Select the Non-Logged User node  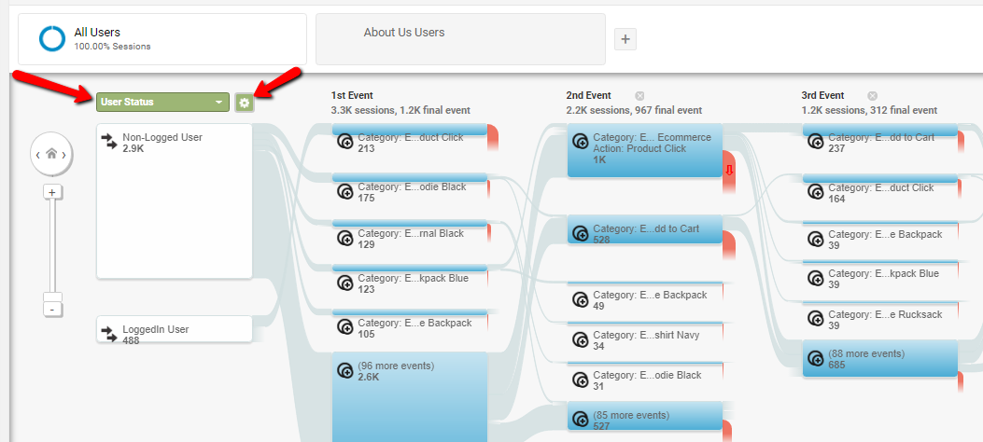[175, 201]
